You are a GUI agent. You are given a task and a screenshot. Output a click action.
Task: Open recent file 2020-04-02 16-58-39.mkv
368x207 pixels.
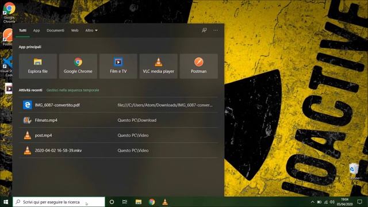118,151
